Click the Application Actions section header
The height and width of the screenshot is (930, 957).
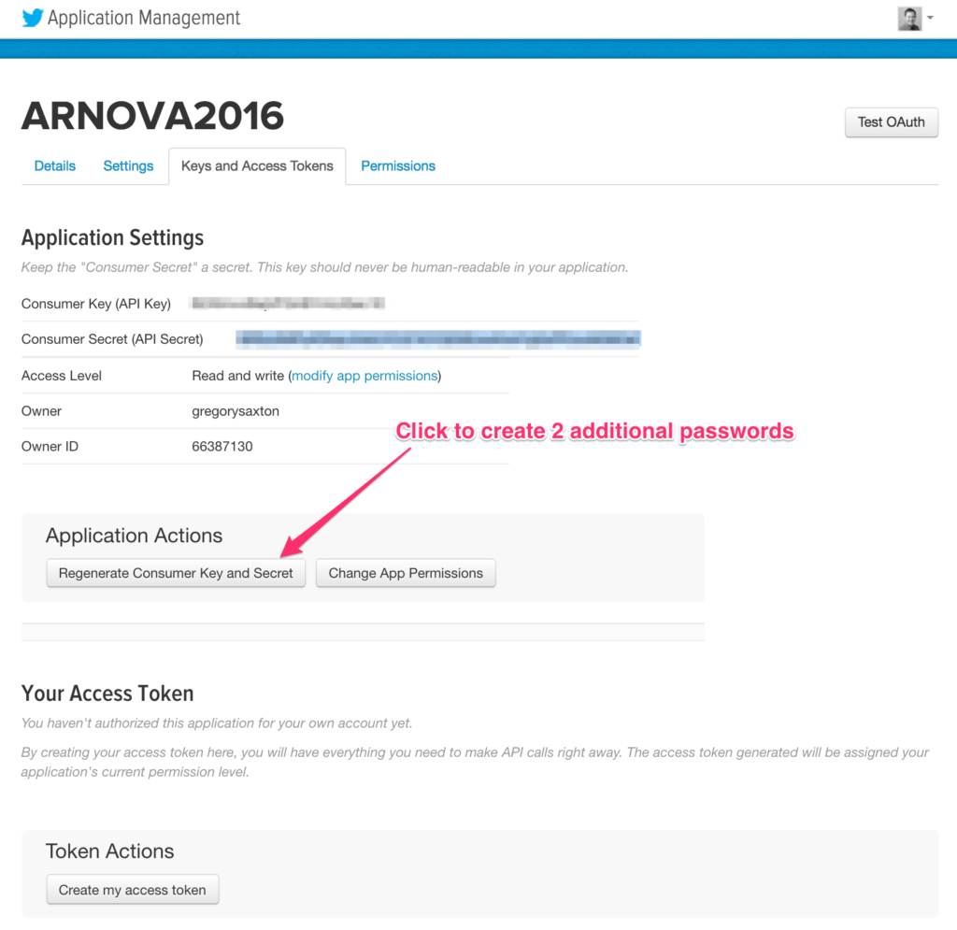pos(134,535)
